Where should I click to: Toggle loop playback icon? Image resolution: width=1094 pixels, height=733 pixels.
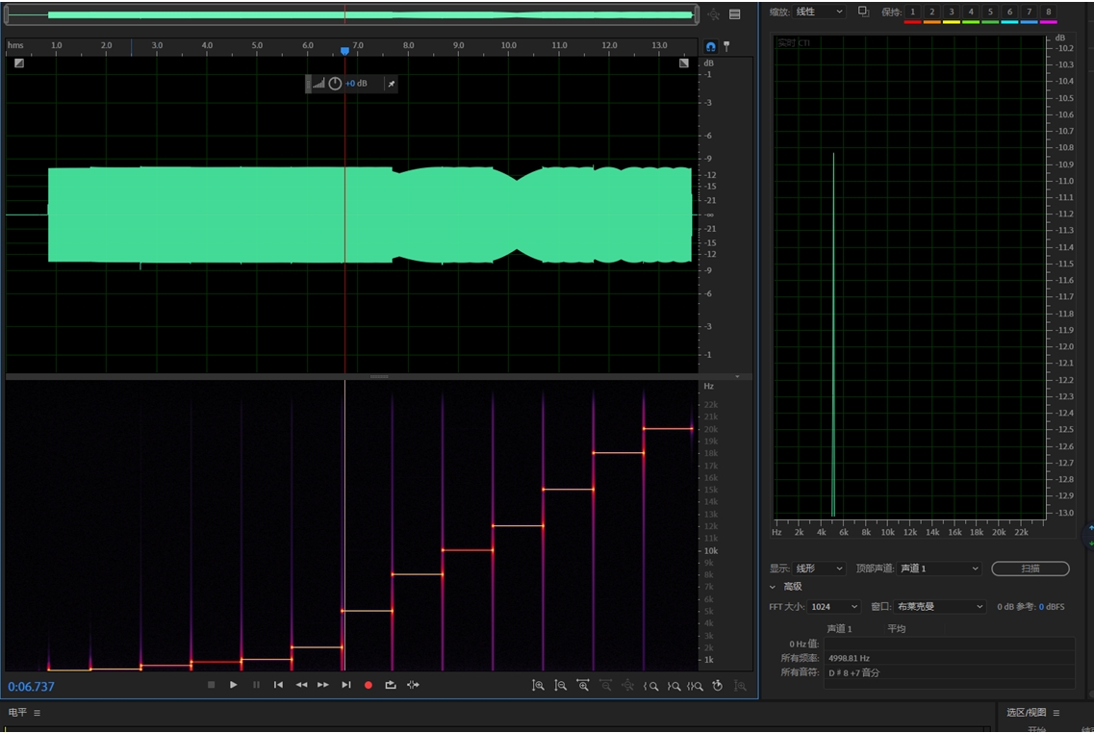pos(390,685)
